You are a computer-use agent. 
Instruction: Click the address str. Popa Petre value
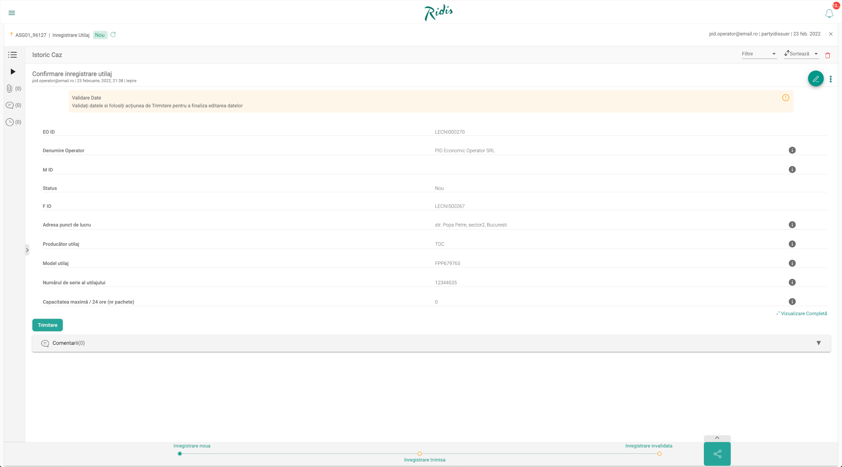pos(471,225)
